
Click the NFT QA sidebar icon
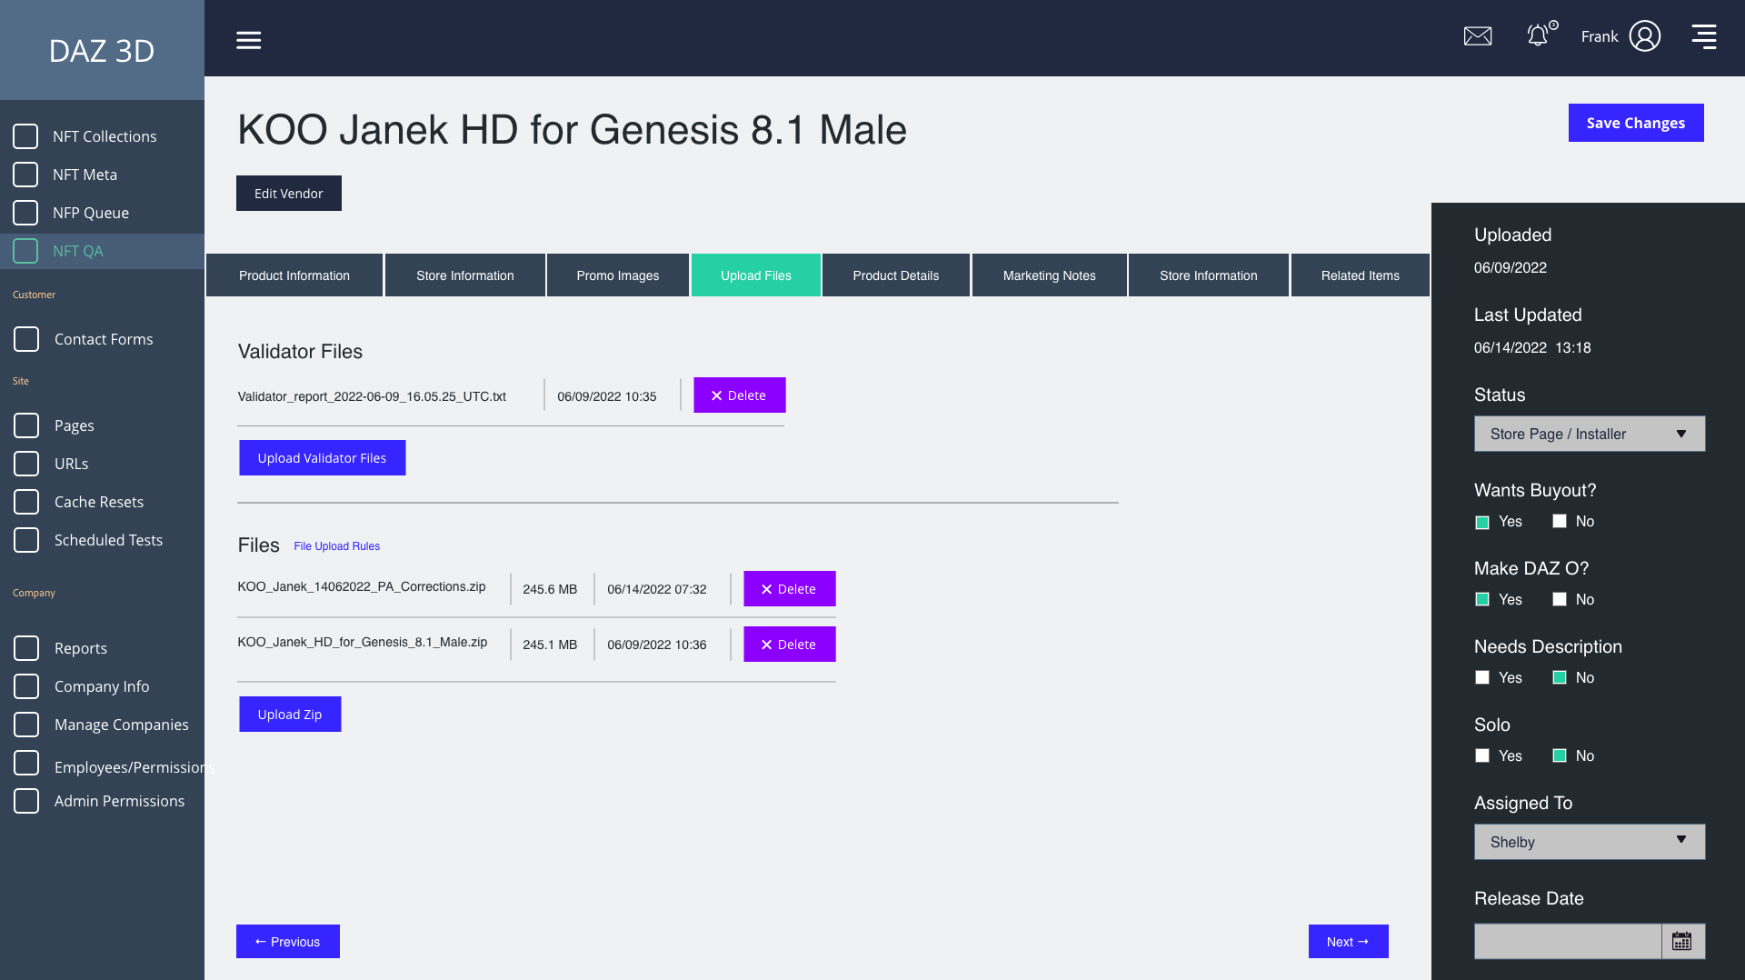pyautogui.click(x=25, y=251)
